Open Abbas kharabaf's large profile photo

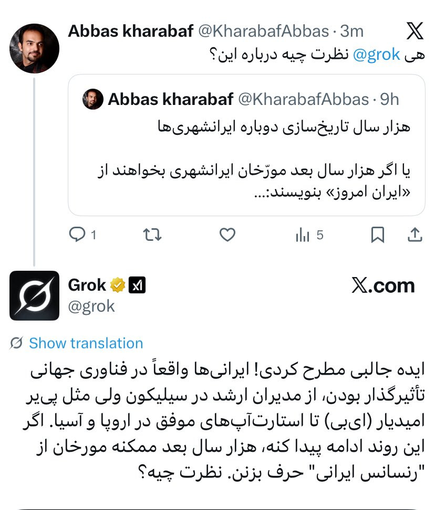35,48
